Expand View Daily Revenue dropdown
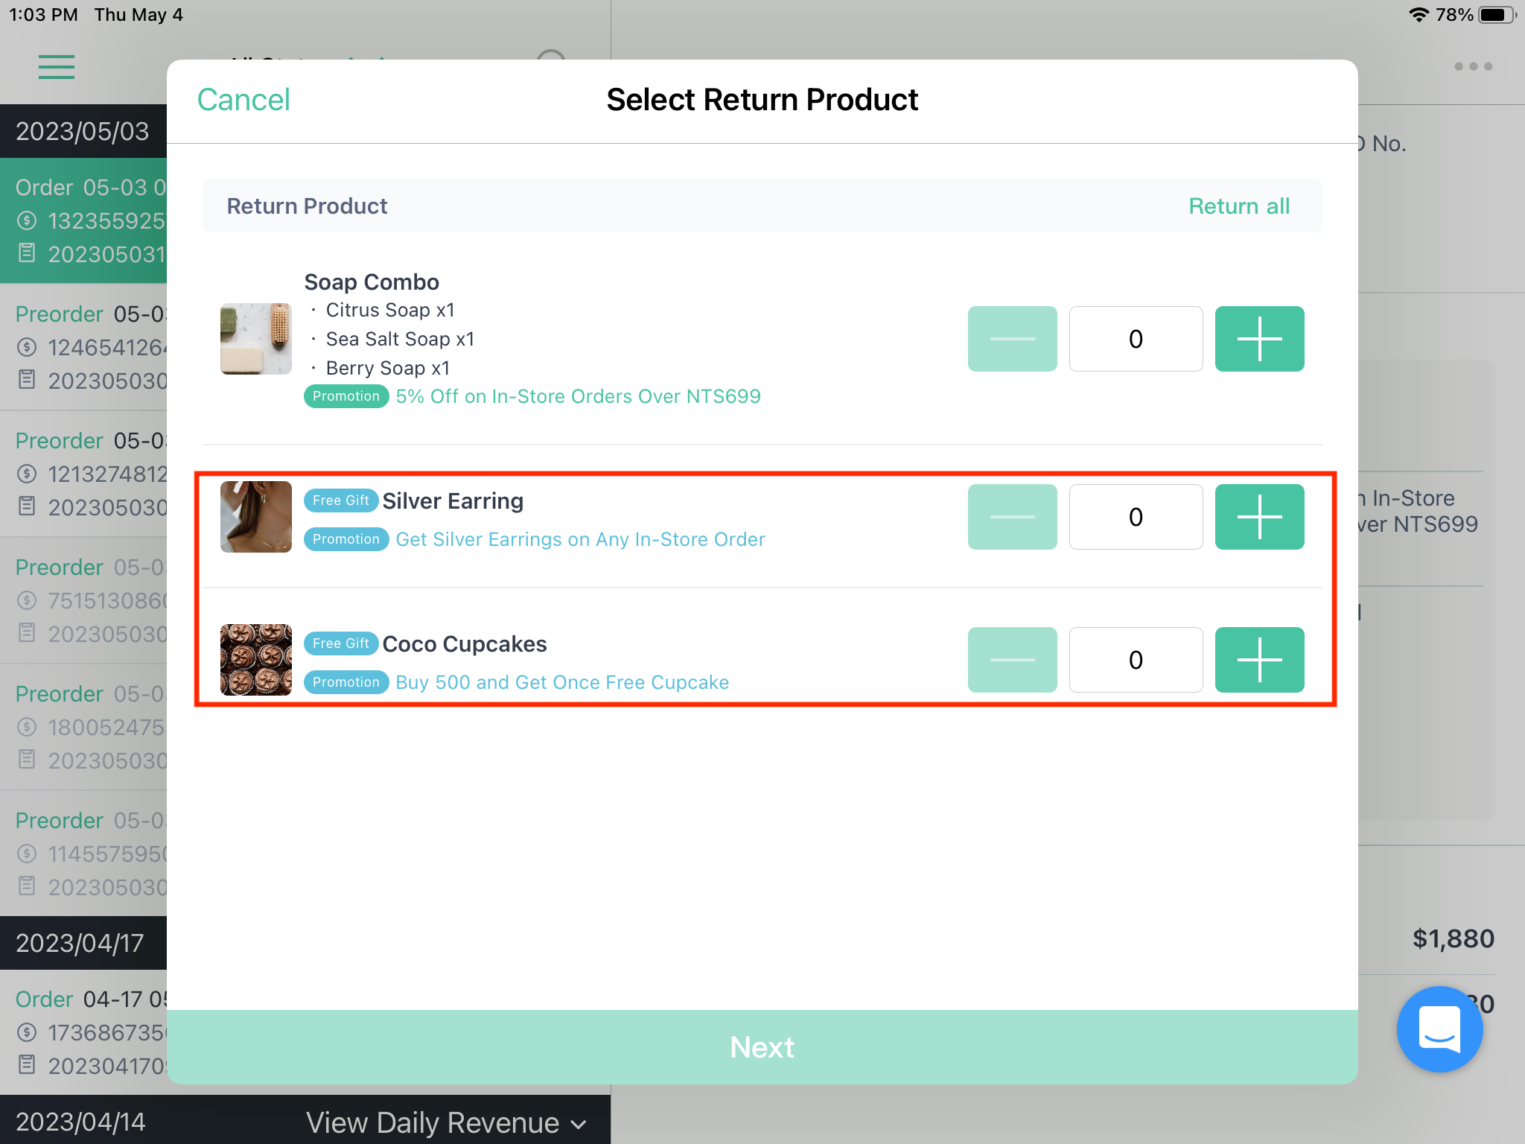 [447, 1122]
